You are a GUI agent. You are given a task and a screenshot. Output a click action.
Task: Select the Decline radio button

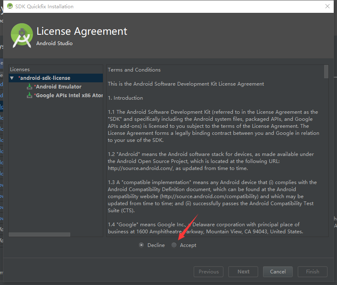tap(142, 245)
